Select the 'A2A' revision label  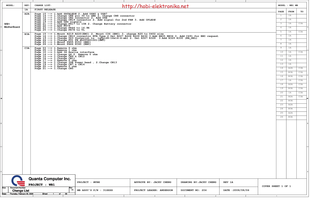tap(27, 14)
